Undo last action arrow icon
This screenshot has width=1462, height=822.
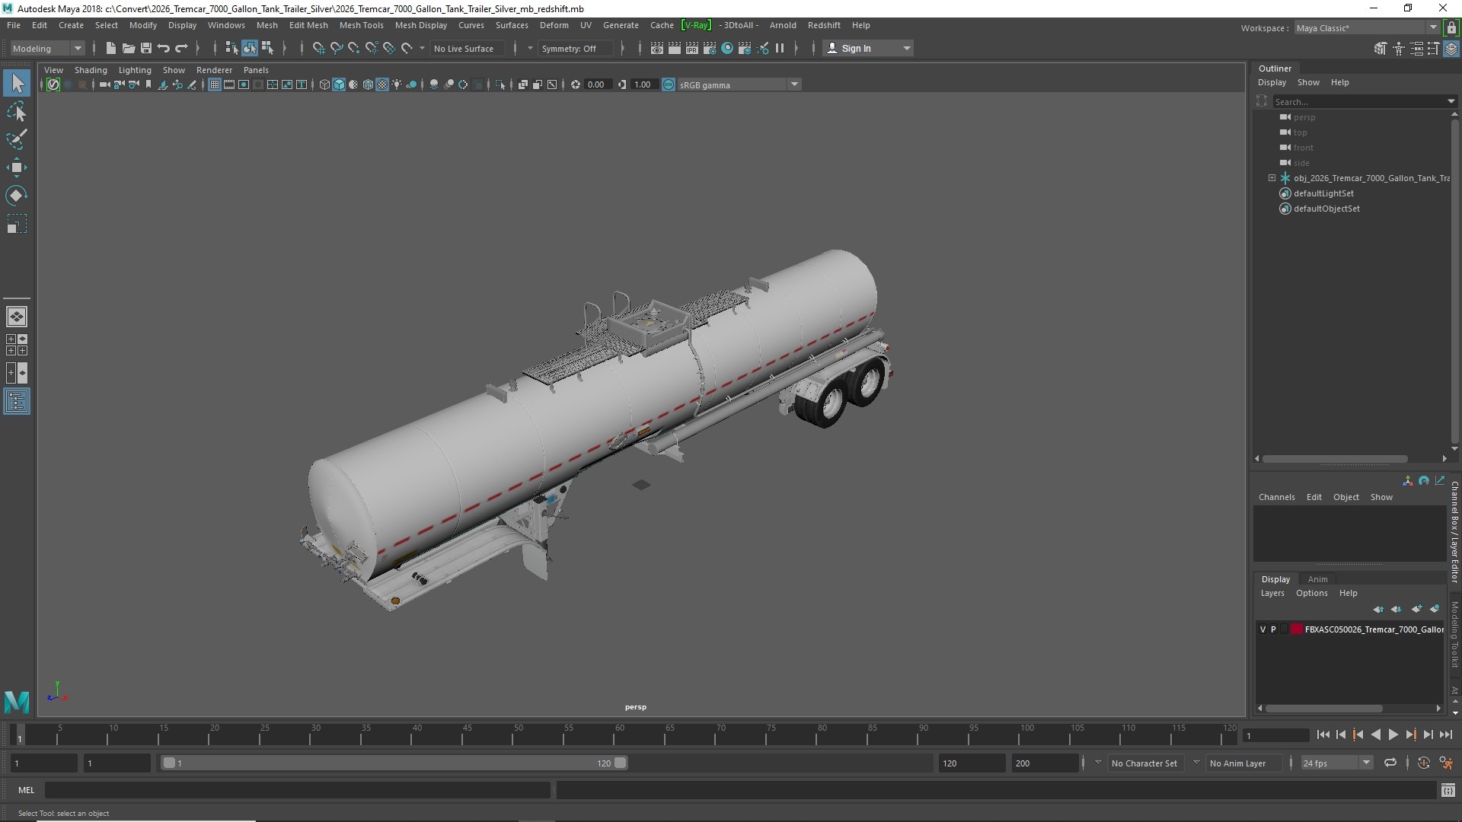163,48
